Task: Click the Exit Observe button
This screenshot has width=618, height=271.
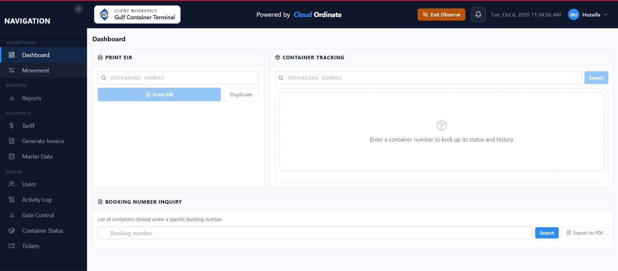Action: [x=441, y=15]
